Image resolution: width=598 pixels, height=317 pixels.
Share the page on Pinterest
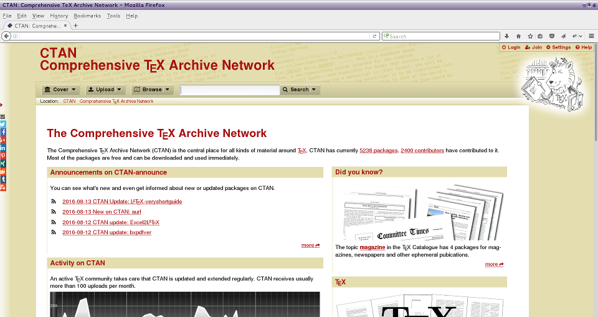pos(2,156)
